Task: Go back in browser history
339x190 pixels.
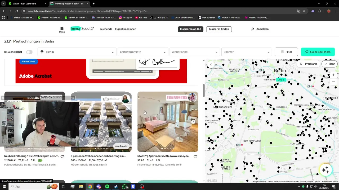Action: (x=4, y=11)
